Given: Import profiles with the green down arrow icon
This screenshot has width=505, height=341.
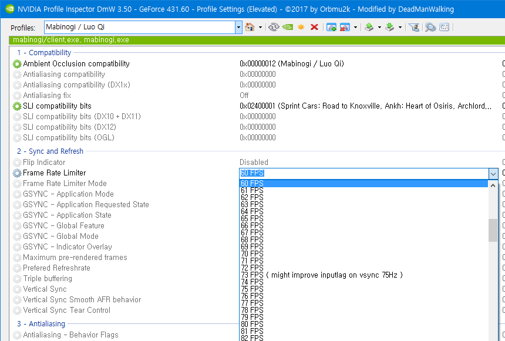Looking at the screenshot, I should [x=390, y=27].
